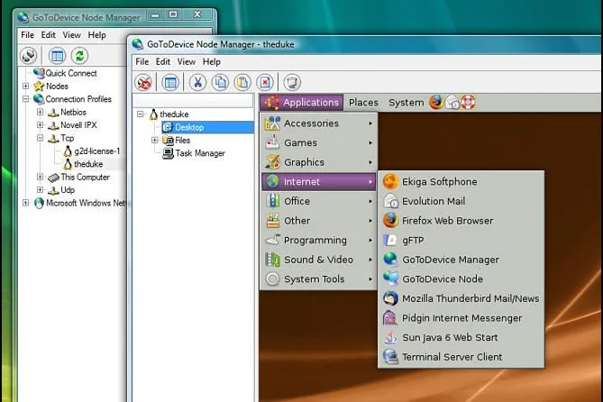Image resolution: width=603 pixels, height=402 pixels.
Task: Open the Sound & Video submenu
Action: pos(319,260)
